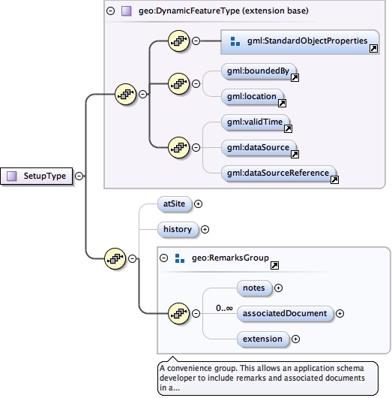The image size is (392, 398).
Task: Select the atSite element
Action: pos(175,204)
